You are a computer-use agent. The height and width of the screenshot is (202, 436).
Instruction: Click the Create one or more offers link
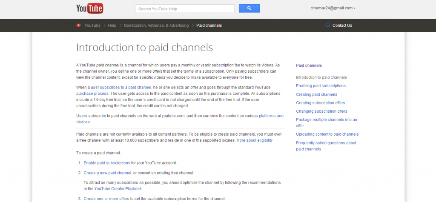tap(106, 199)
